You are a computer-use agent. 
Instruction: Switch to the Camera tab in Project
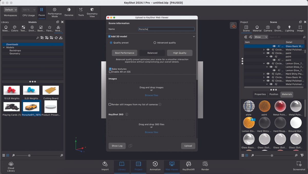268,29
